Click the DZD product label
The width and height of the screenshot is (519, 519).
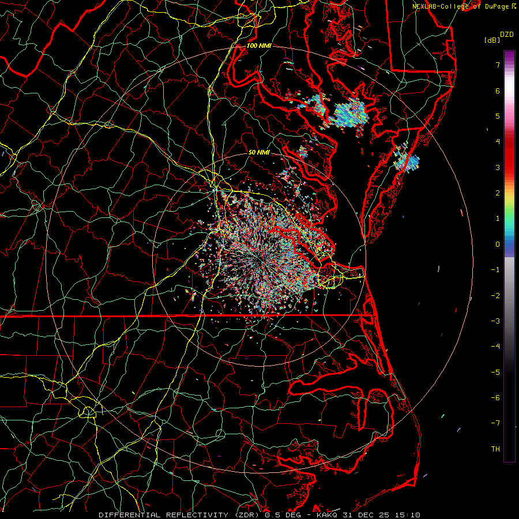click(507, 35)
